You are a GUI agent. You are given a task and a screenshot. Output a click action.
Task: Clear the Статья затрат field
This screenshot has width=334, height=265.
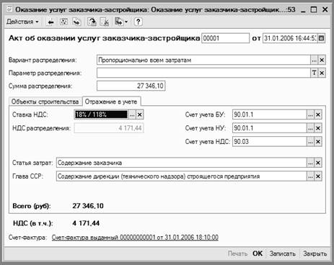click(x=318, y=163)
